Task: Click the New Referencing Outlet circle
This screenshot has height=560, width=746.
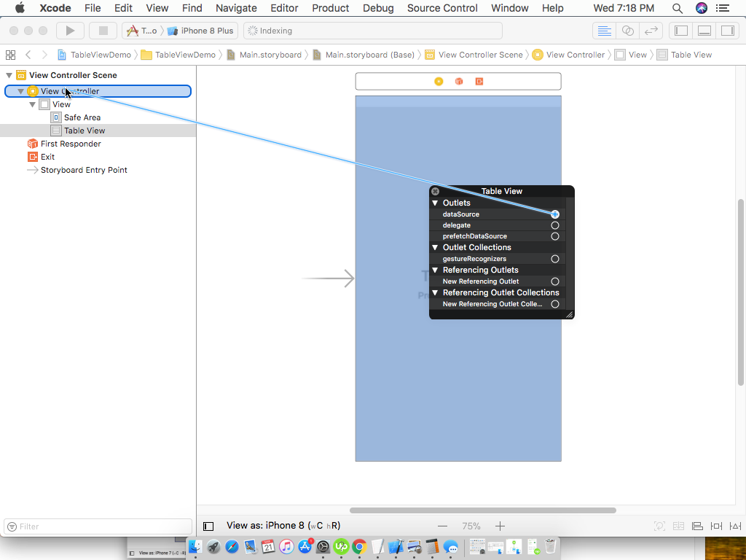Action: pos(554,281)
